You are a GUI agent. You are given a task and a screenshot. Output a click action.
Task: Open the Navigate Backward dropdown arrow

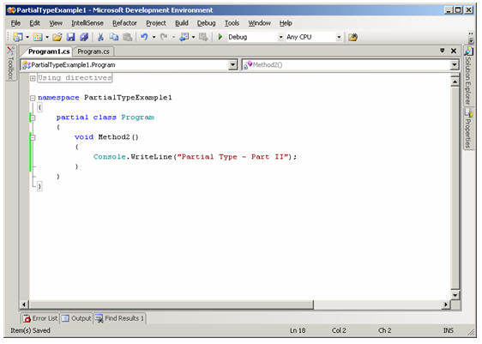tap(193, 37)
